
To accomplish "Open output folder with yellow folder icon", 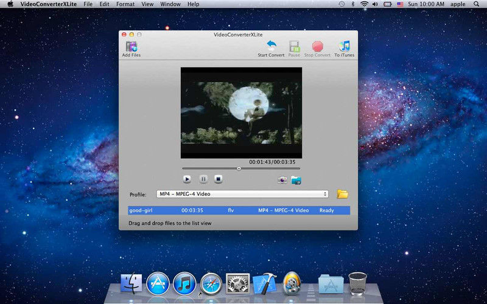I will click(x=342, y=194).
